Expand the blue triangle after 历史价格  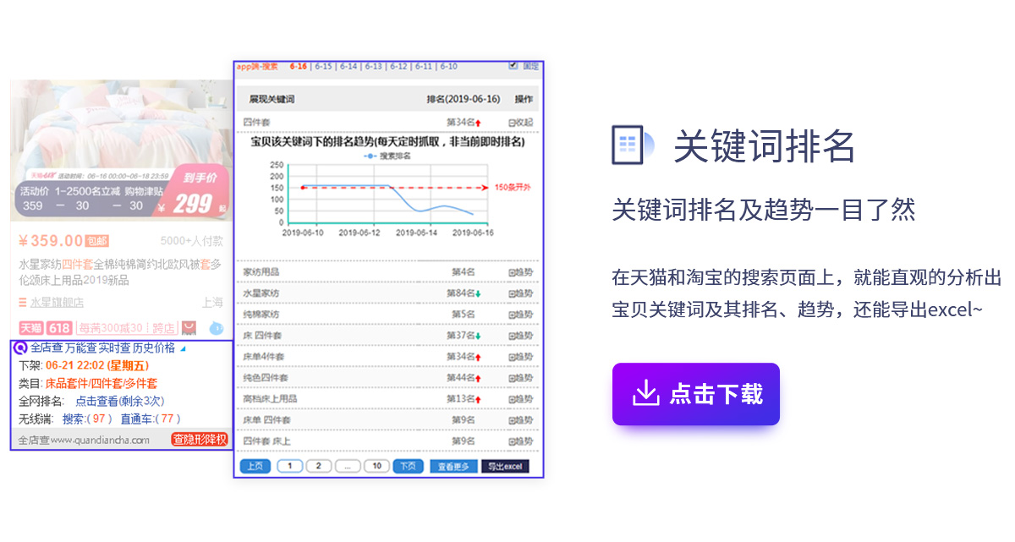(x=183, y=348)
